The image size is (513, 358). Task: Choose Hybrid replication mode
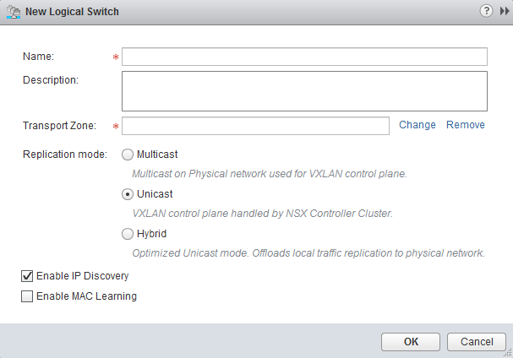pos(128,234)
